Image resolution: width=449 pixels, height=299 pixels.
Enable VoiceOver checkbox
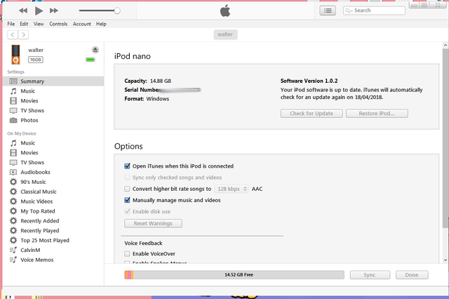pyautogui.click(x=127, y=254)
